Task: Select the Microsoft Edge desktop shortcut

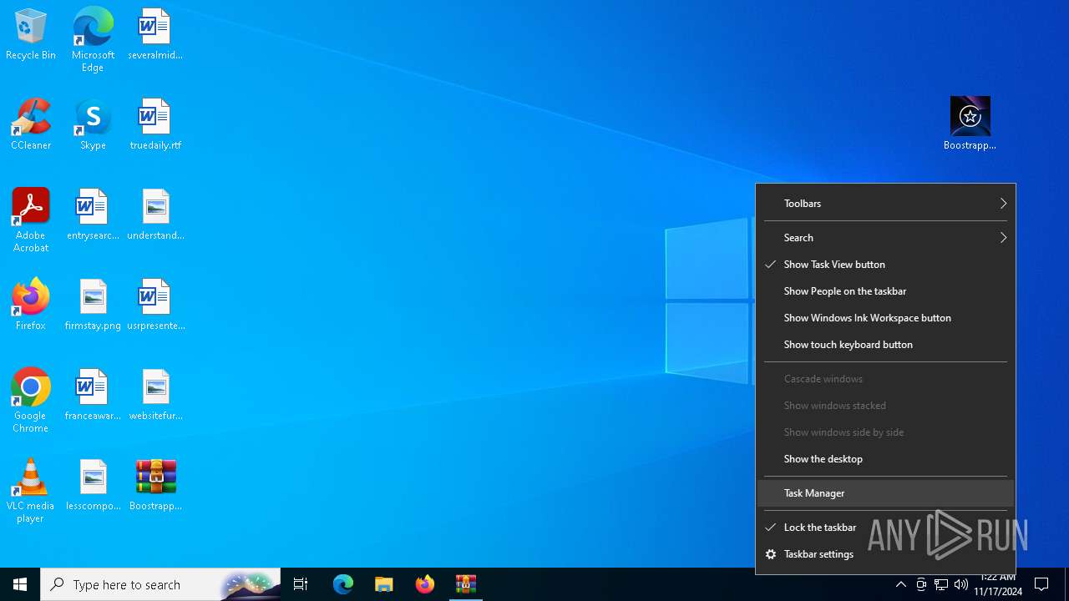Action: (x=93, y=40)
